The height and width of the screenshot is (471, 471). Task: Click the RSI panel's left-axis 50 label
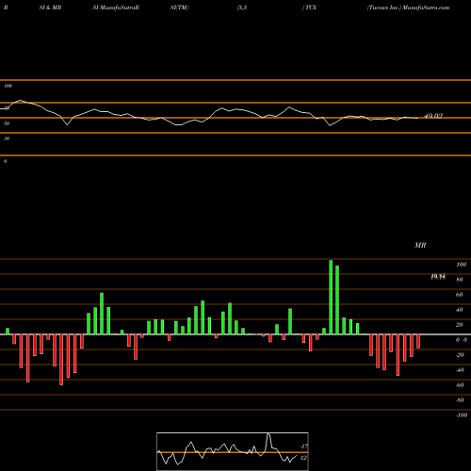7,123
